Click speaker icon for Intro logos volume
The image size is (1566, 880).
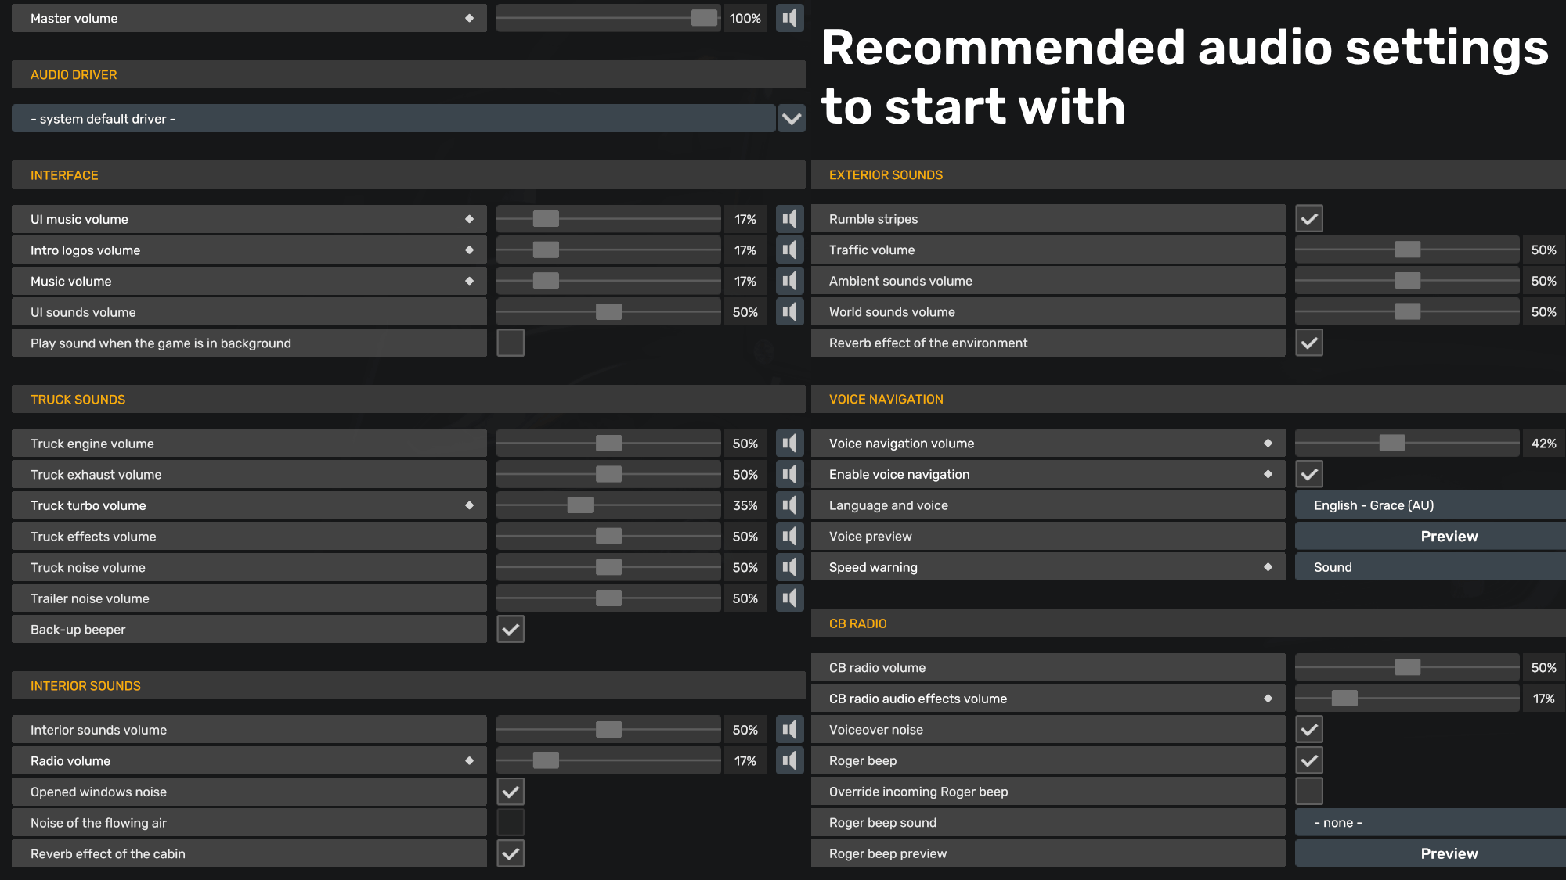(790, 250)
